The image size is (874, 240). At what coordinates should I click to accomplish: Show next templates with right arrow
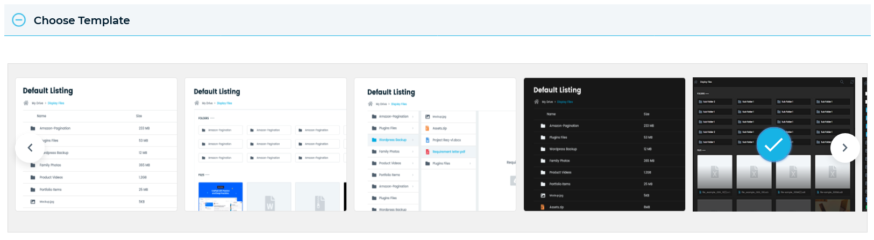click(845, 148)
